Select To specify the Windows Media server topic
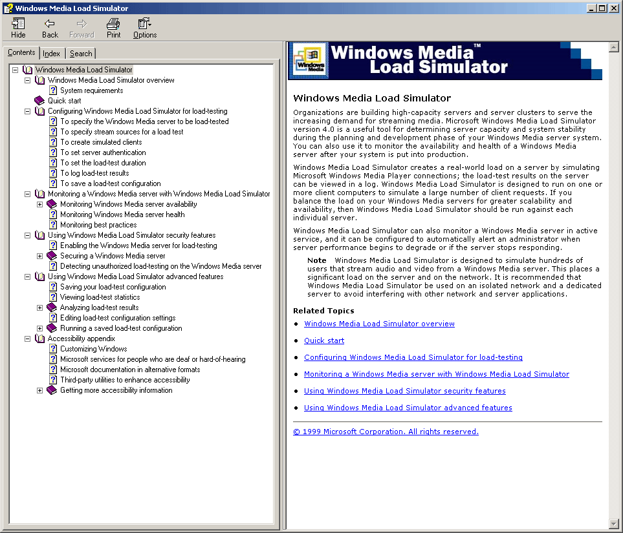The image size is (623, 533). [144, 121]
